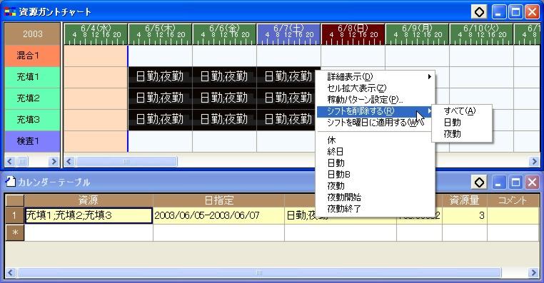Click the Gantt chart horizontal scrollbar thumb
Image resolution: width=544 pixels, height=283 pixels.
[x=126, y=161]
